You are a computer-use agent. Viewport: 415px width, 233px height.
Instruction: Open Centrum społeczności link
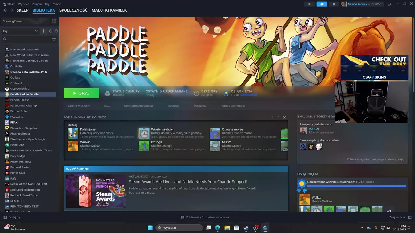click(138, 106)
